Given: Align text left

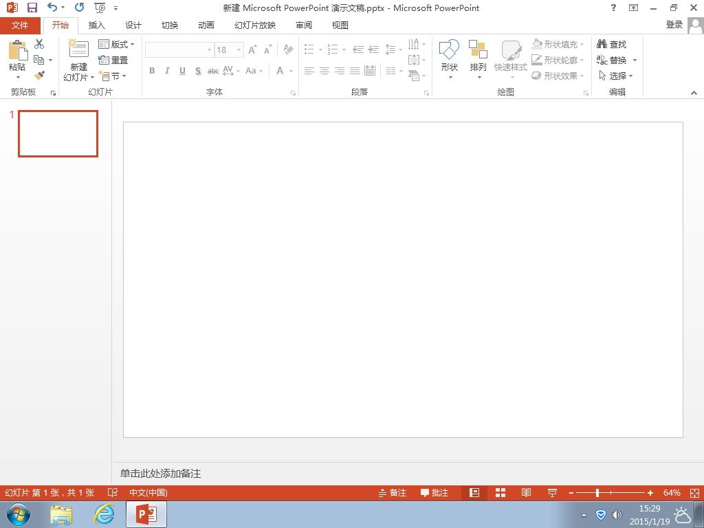Looking at the screenshot, I should point(309,71).
